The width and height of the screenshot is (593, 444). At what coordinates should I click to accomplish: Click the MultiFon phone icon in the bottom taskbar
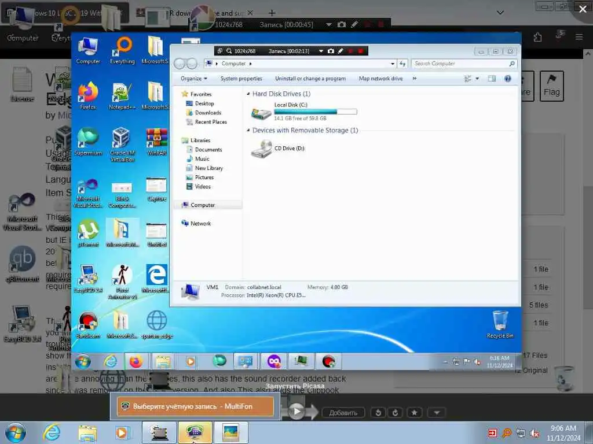(x=195, y=432)
